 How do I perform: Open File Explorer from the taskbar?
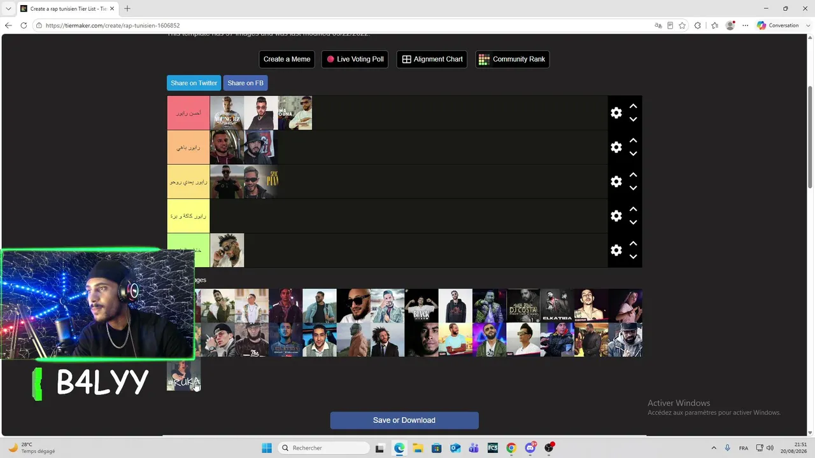click(418, 448)
